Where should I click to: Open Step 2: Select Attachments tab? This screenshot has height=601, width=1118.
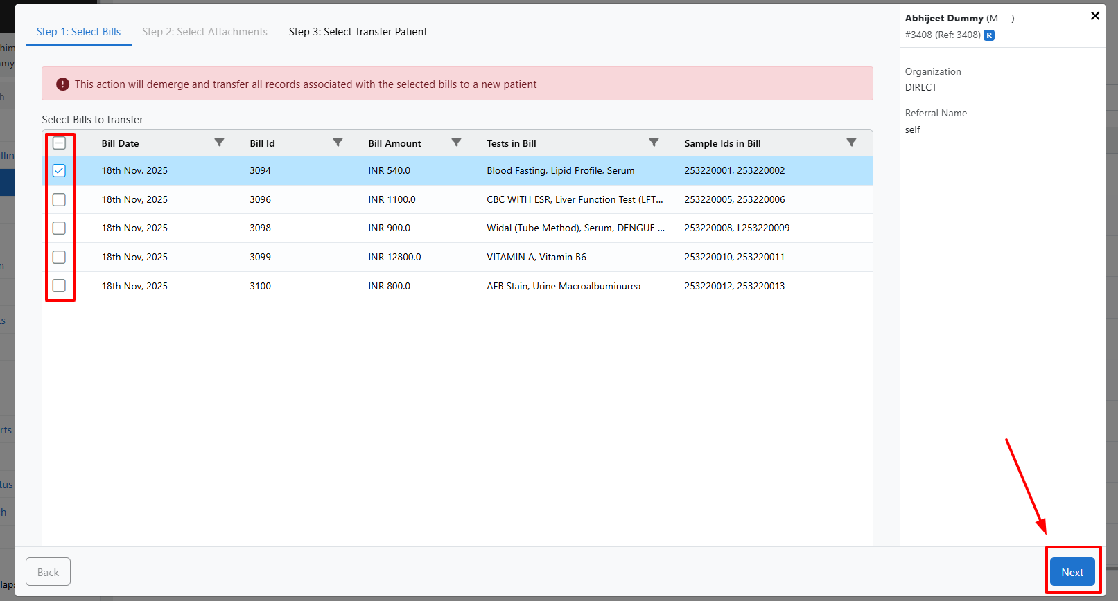tap(204, 32)
